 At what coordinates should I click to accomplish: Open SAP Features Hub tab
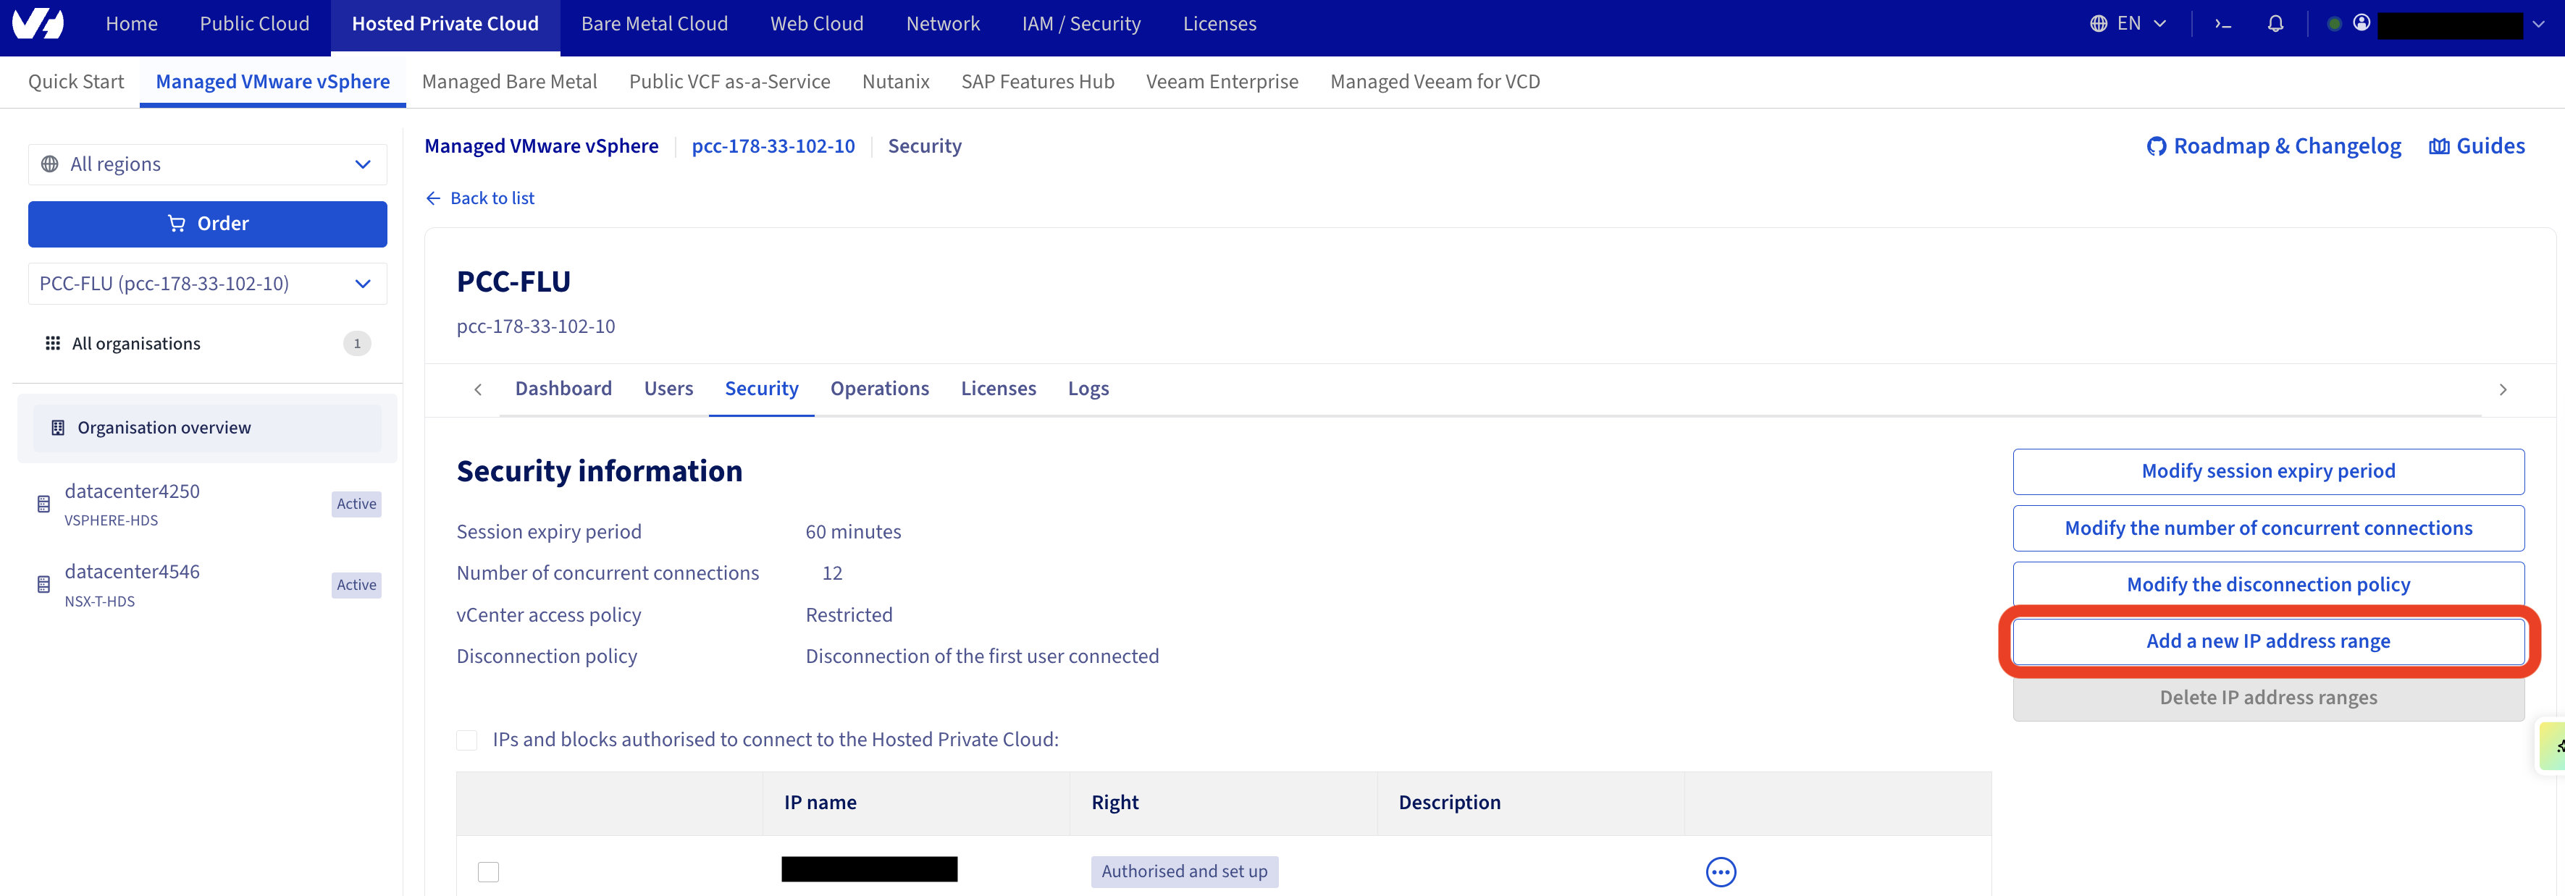(x=1038, y=82)
